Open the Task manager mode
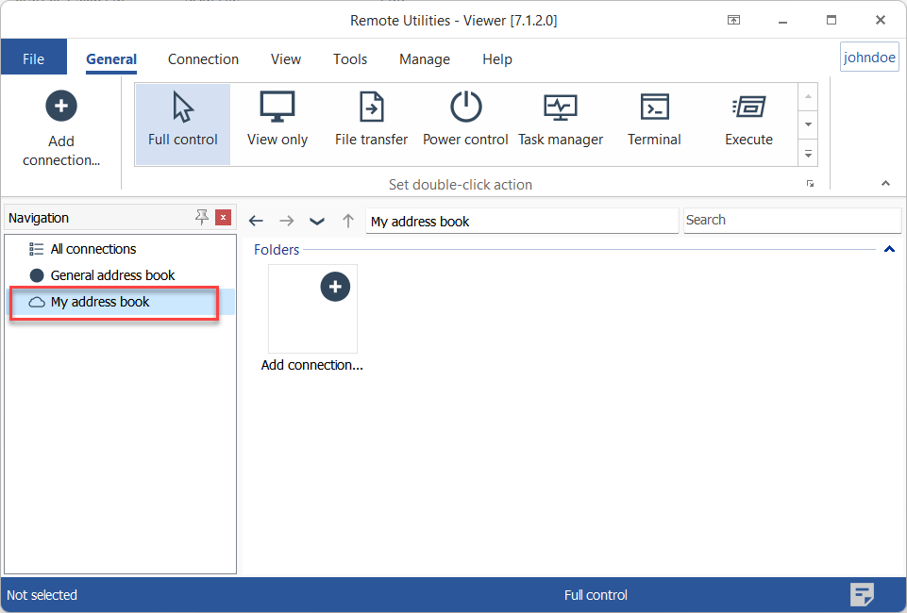The image size is (907, 613). coord(560,122)
